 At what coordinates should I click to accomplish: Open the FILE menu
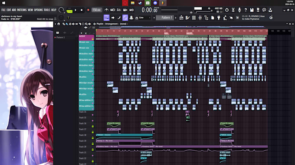tap(3, 10)
